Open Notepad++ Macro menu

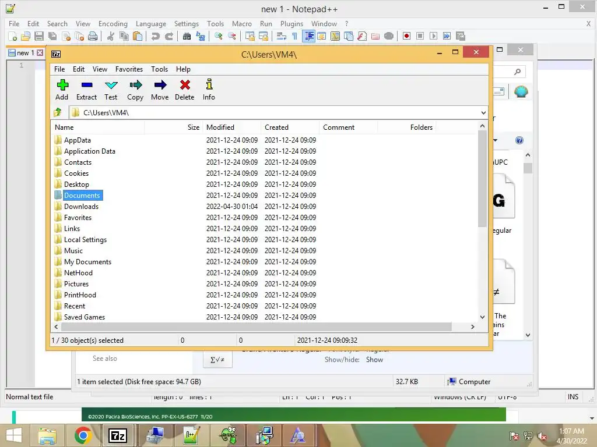[x=242, y=23]
